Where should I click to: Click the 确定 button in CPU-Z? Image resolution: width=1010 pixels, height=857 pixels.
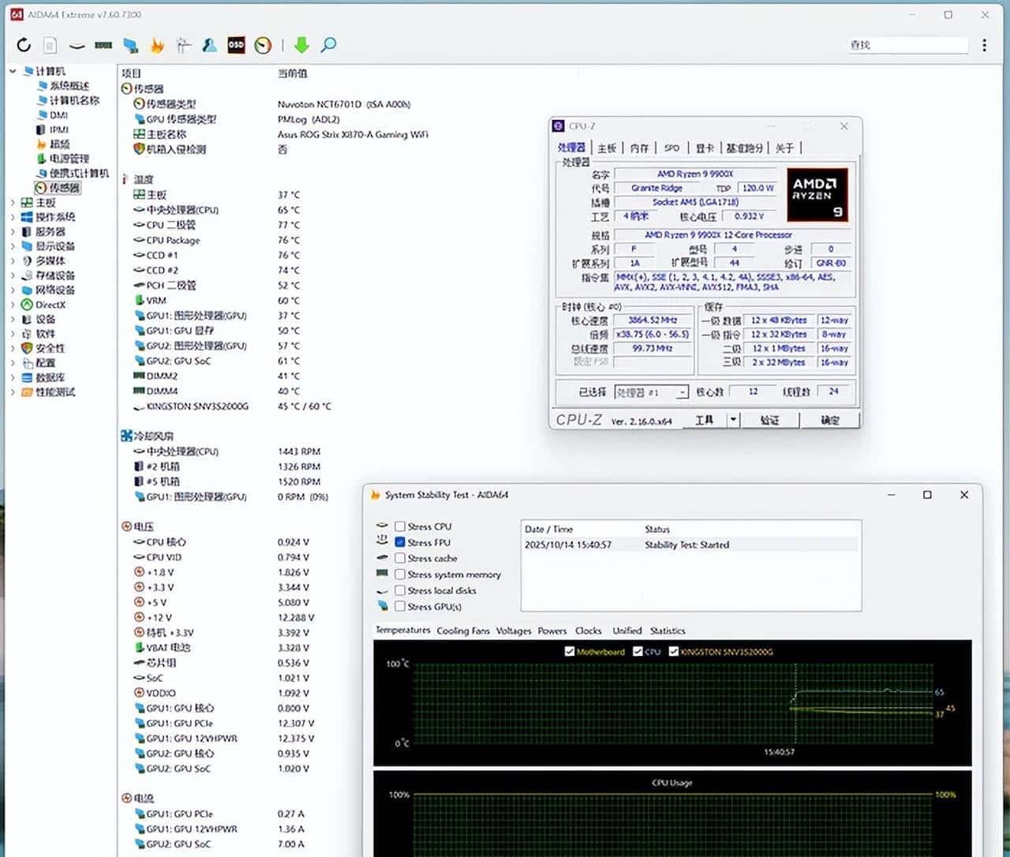coord(829,420)
